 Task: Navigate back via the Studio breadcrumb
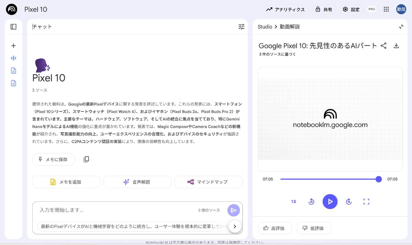click(265, 26)
